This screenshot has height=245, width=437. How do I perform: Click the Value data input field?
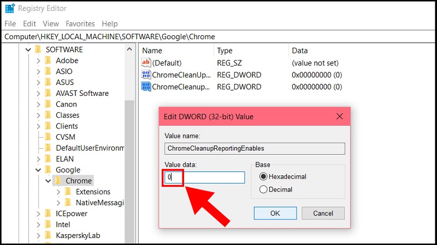click(204, 177)
